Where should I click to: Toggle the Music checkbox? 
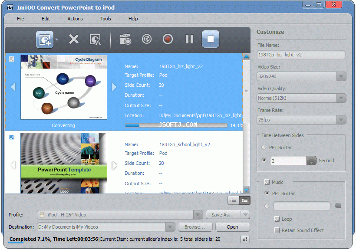(x=267, y=182)
